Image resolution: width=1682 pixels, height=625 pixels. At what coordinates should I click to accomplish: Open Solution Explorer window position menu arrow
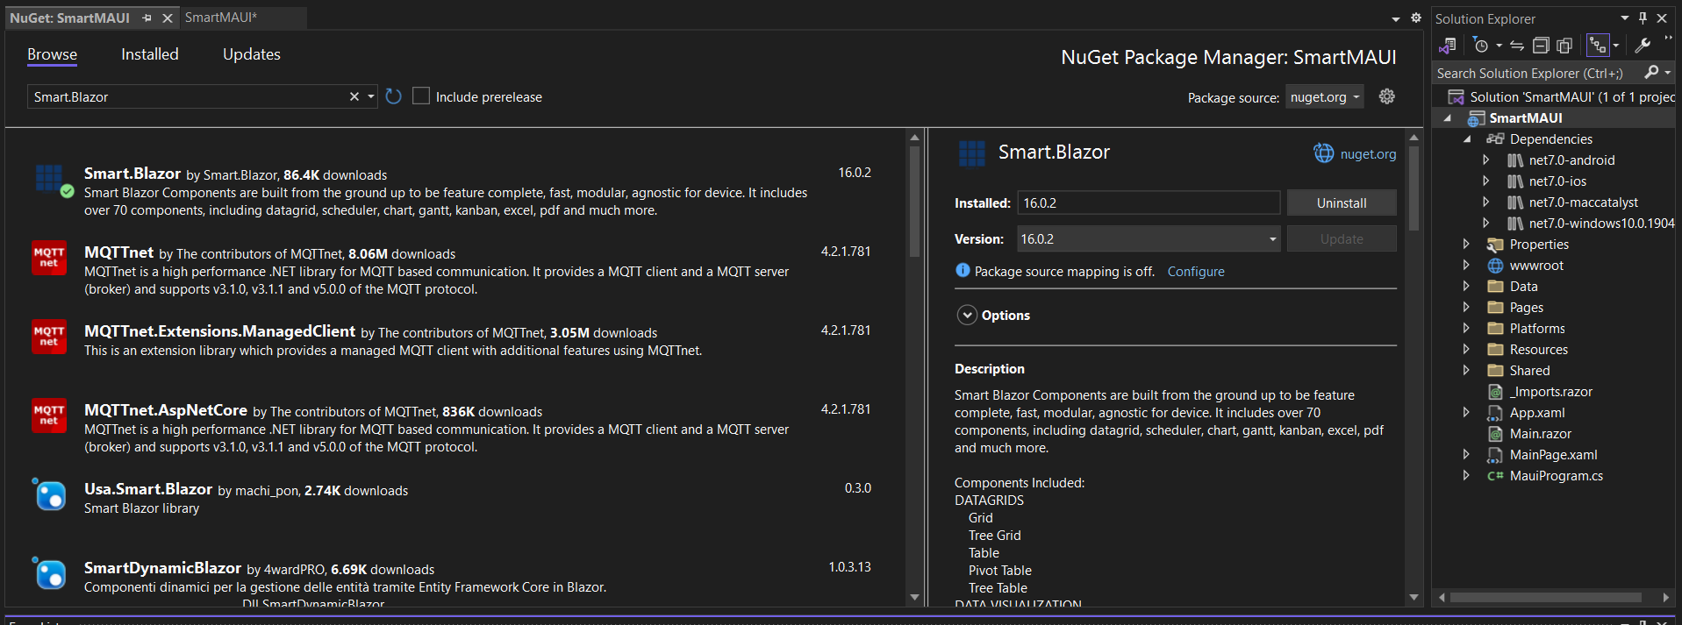coord(1624,18)
